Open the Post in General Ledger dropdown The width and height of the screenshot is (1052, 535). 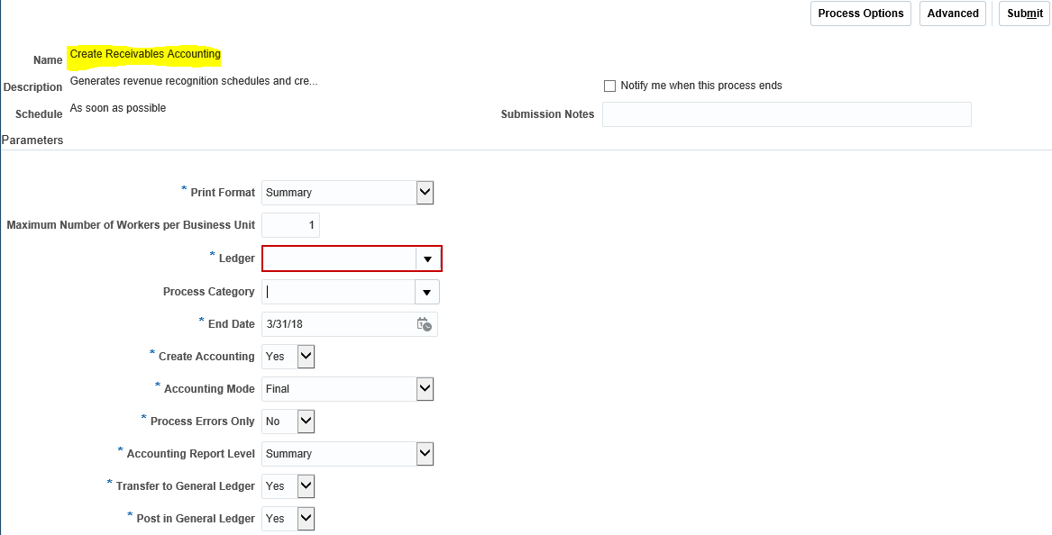coord(306,518)
